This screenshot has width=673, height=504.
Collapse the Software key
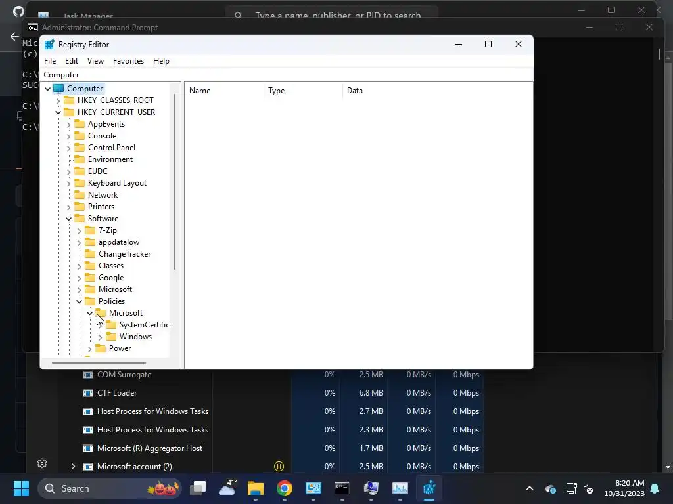[x=68, y=219]
